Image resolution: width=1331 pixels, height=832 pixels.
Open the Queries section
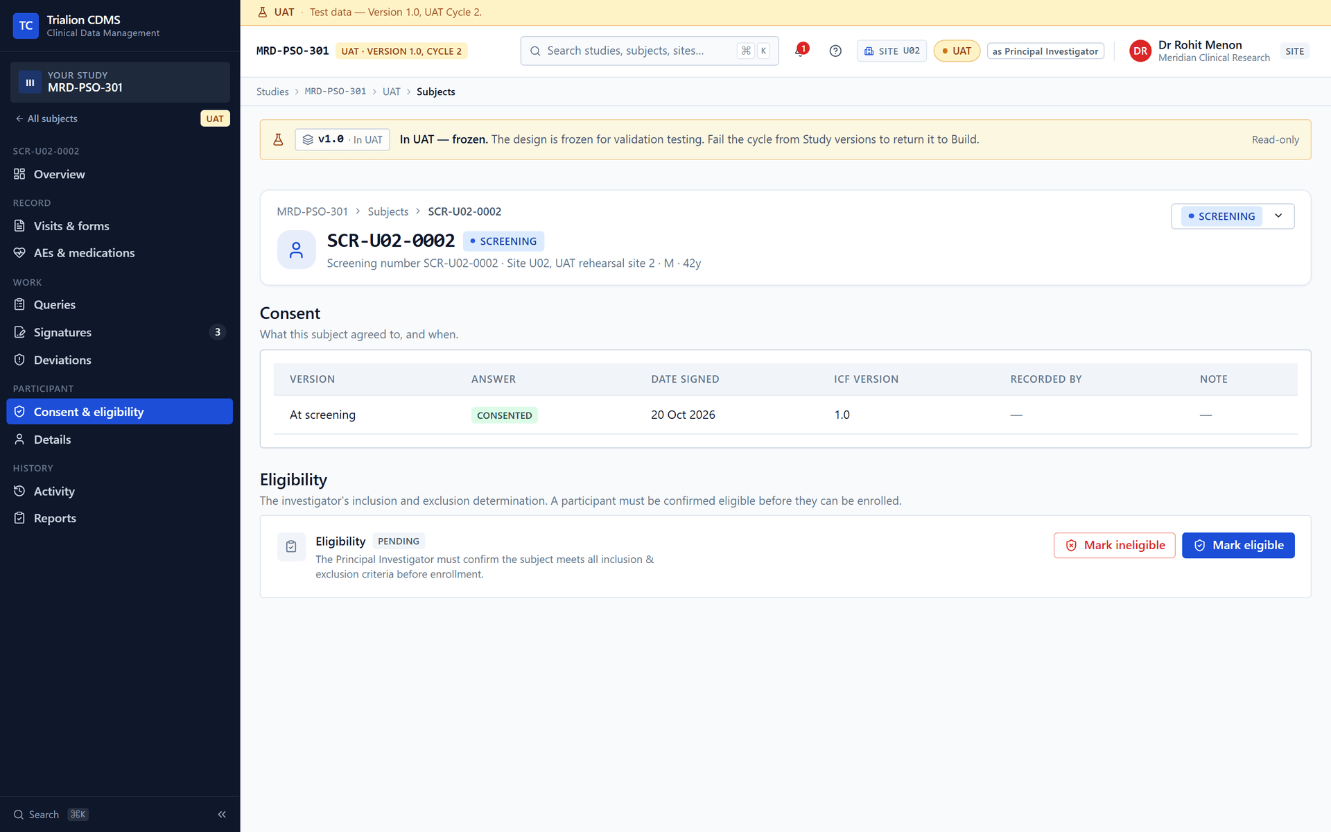coord(119,304)
